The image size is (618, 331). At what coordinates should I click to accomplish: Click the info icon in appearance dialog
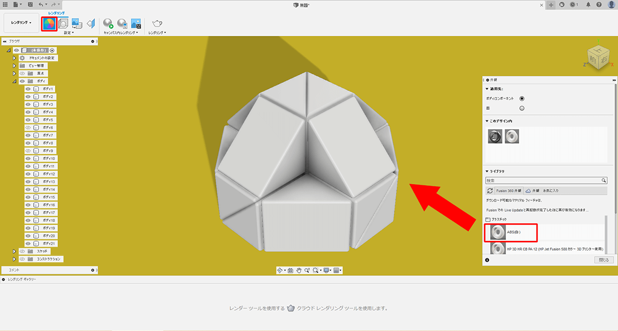pyautogui.click(x=487, y=260)
